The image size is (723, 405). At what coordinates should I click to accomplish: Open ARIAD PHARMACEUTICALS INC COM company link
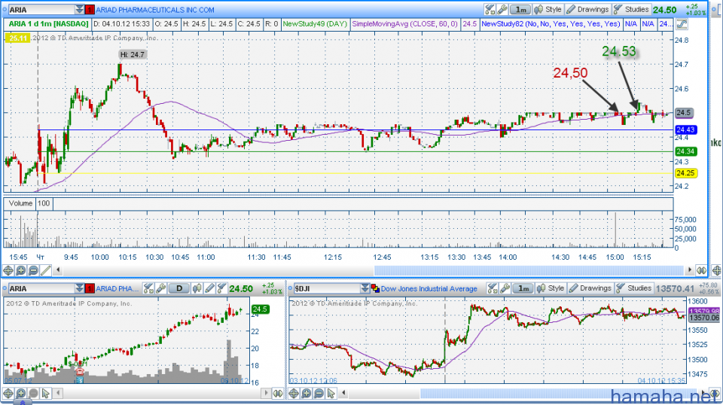click(x=155, y=10)
